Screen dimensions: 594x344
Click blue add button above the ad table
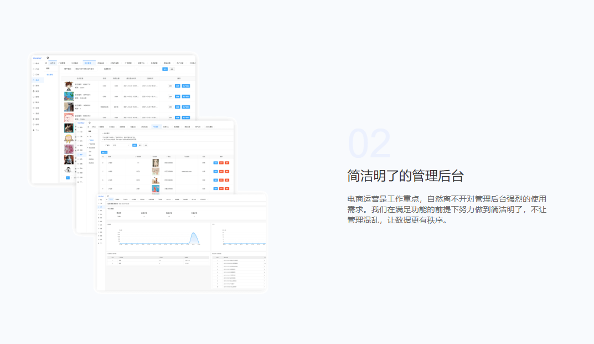pos(104,152)
